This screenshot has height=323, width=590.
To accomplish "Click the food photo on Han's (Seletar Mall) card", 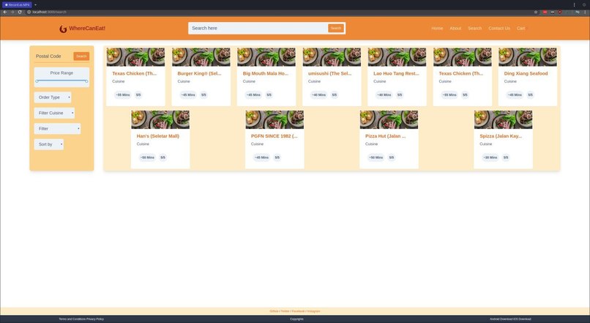I will [x=160, y=119].
